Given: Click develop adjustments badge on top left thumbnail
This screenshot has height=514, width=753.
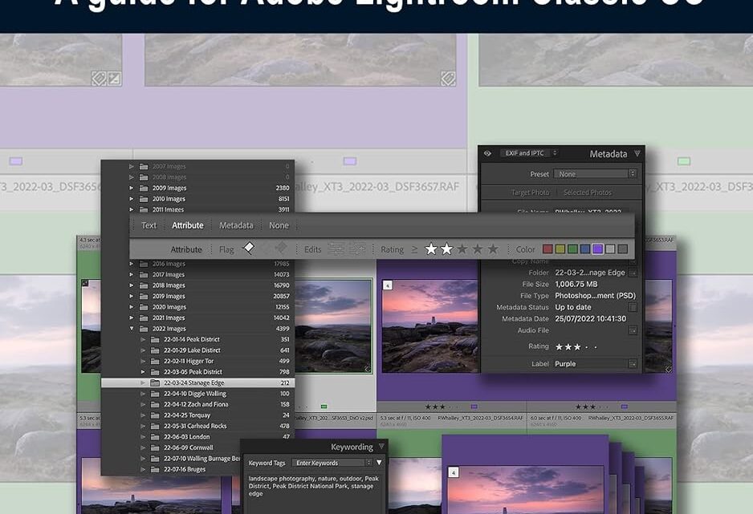Looking at the screenshot, I should point(114,78).
